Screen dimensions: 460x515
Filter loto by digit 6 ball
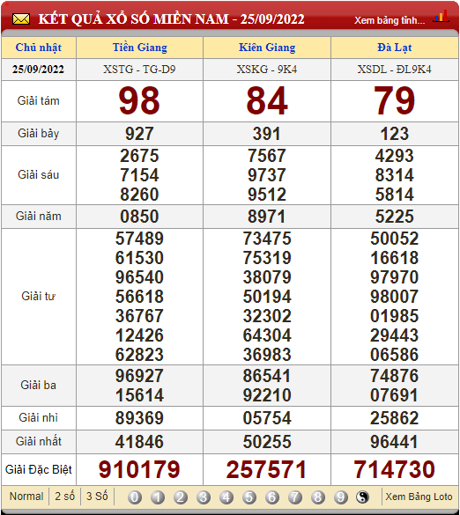click(x=272, y=497)
